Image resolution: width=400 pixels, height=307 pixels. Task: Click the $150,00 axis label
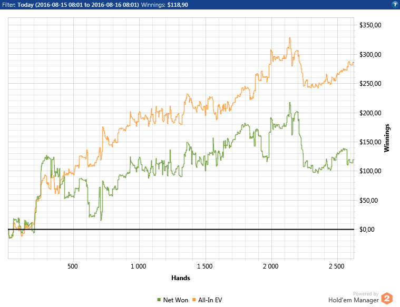(370, 142)
